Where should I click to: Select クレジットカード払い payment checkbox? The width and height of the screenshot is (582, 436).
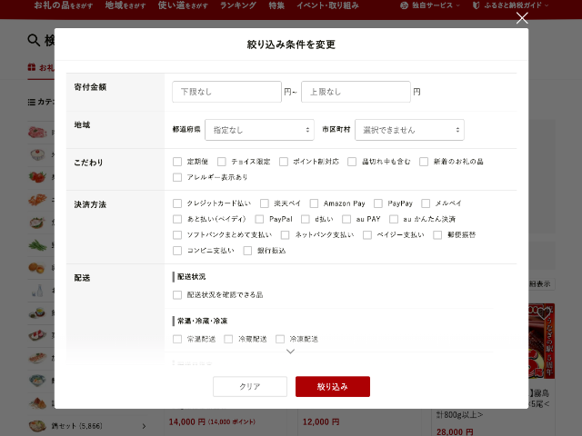(177, 203)
